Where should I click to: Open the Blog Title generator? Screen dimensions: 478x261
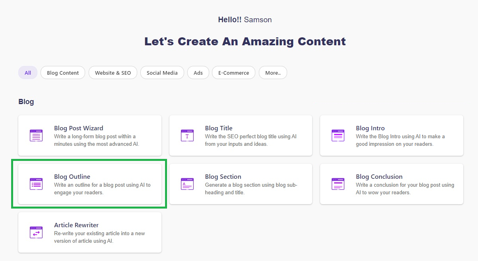click(241, 135)
